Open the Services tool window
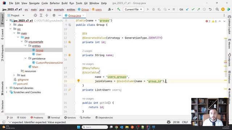The image size is (232, 130). point(70,117)
